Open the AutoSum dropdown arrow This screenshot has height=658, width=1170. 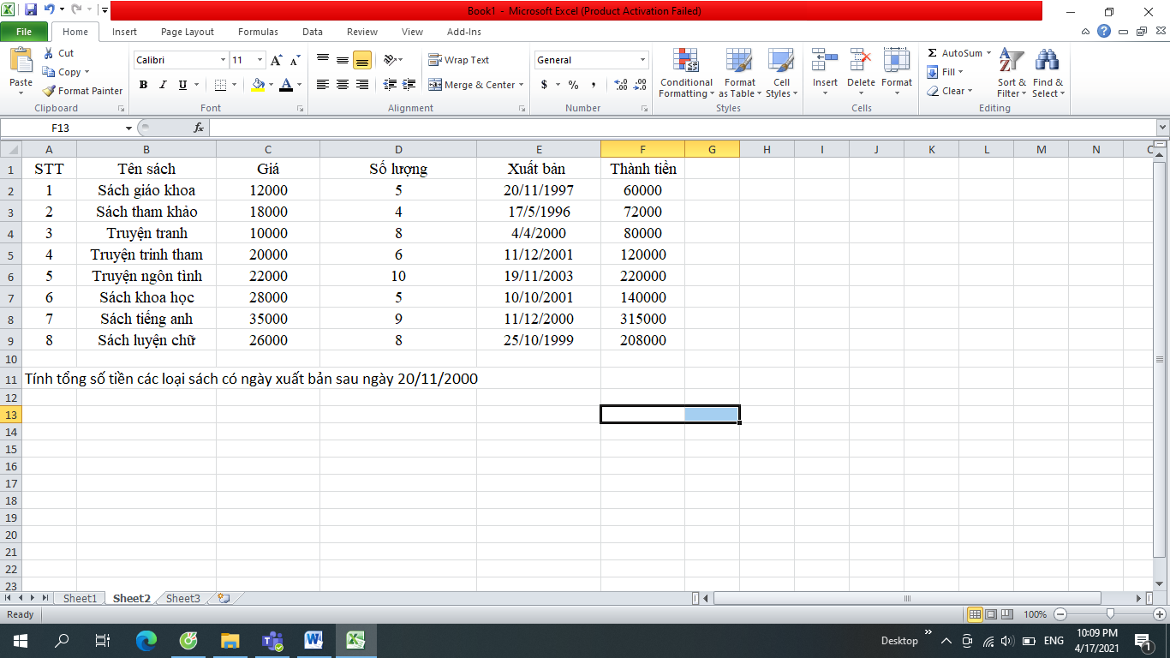point(988,53)
